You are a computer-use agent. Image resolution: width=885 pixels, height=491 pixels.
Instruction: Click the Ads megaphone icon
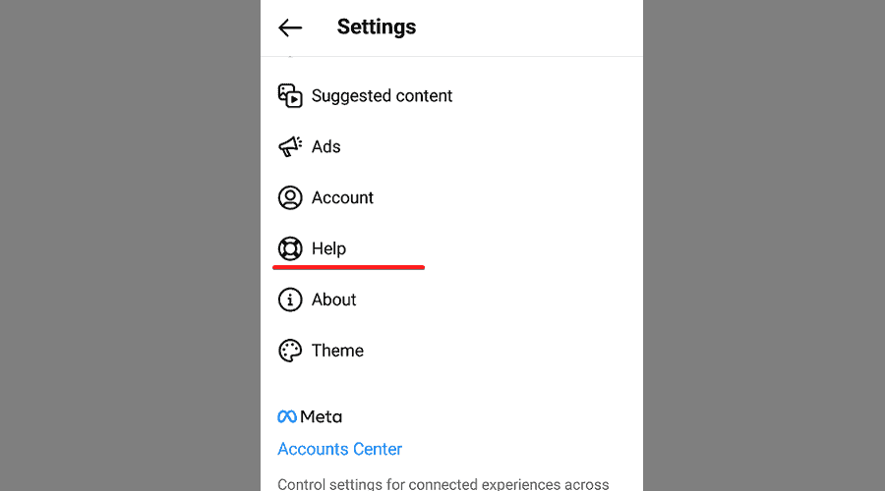coord(290,146)
